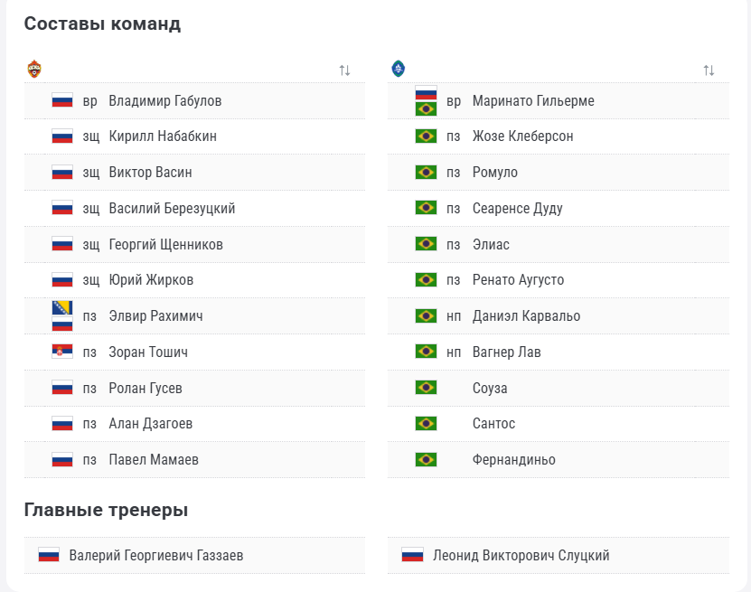Viewport: 751px width, 592px height.
Task: Click Russian flag next to Леонид Викторович Слуцкий
Action: [x=412, y=555]
